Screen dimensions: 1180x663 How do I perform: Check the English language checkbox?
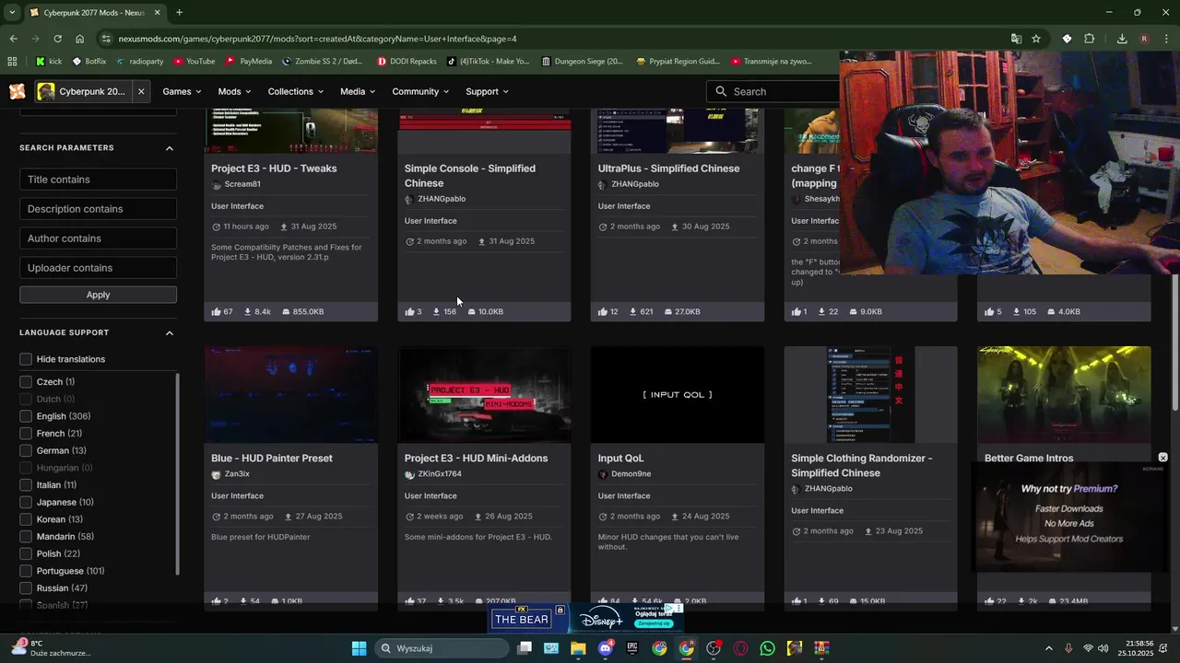pyautogui.click(x=26, y=416)
